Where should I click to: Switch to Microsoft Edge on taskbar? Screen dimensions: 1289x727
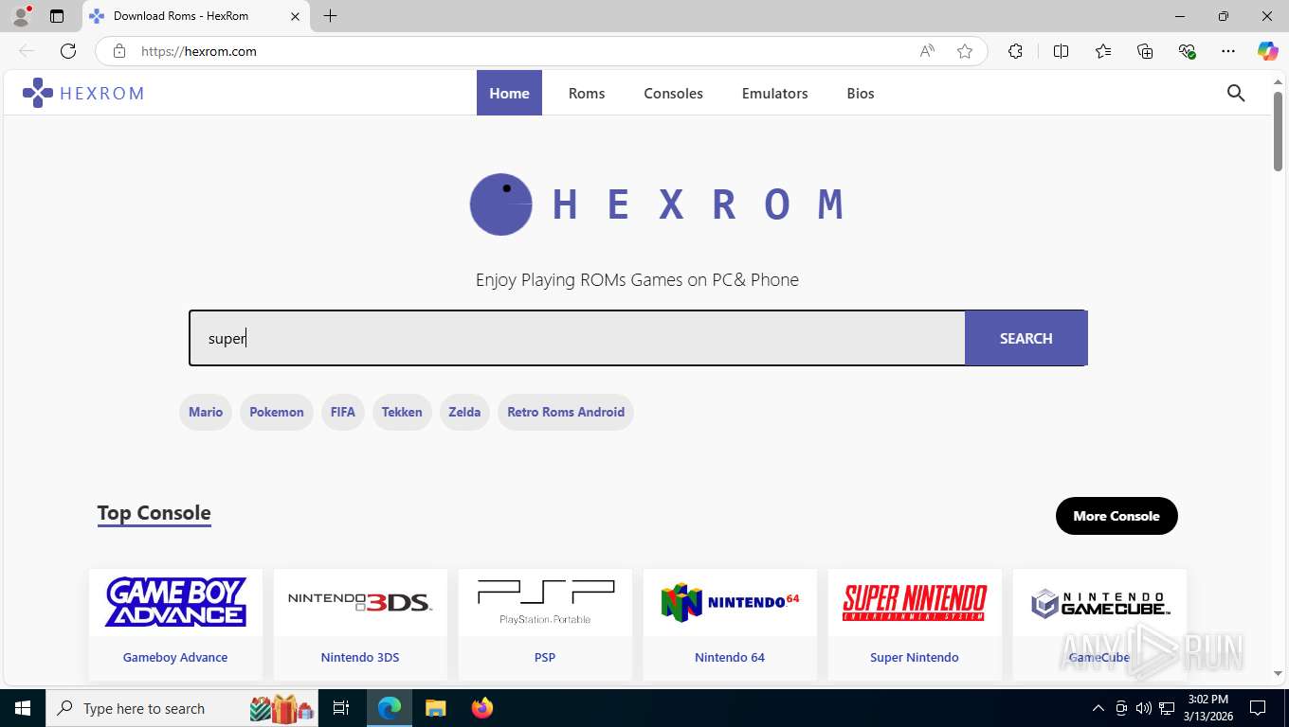(x=390, y=708)
